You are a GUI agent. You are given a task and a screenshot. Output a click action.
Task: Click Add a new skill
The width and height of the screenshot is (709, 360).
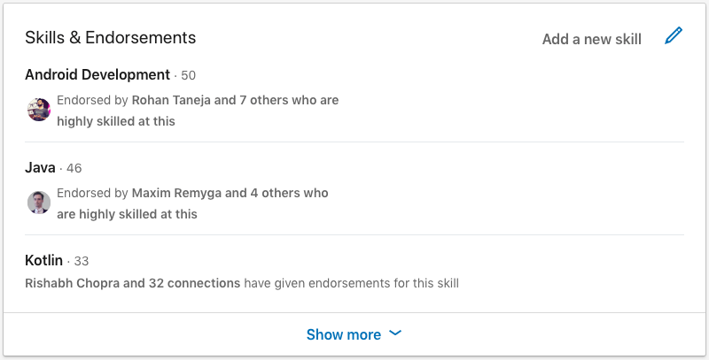591,39
